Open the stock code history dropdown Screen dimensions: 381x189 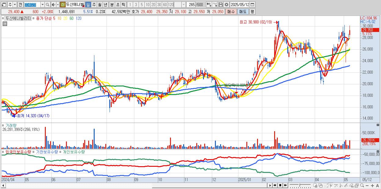(42, 5)
